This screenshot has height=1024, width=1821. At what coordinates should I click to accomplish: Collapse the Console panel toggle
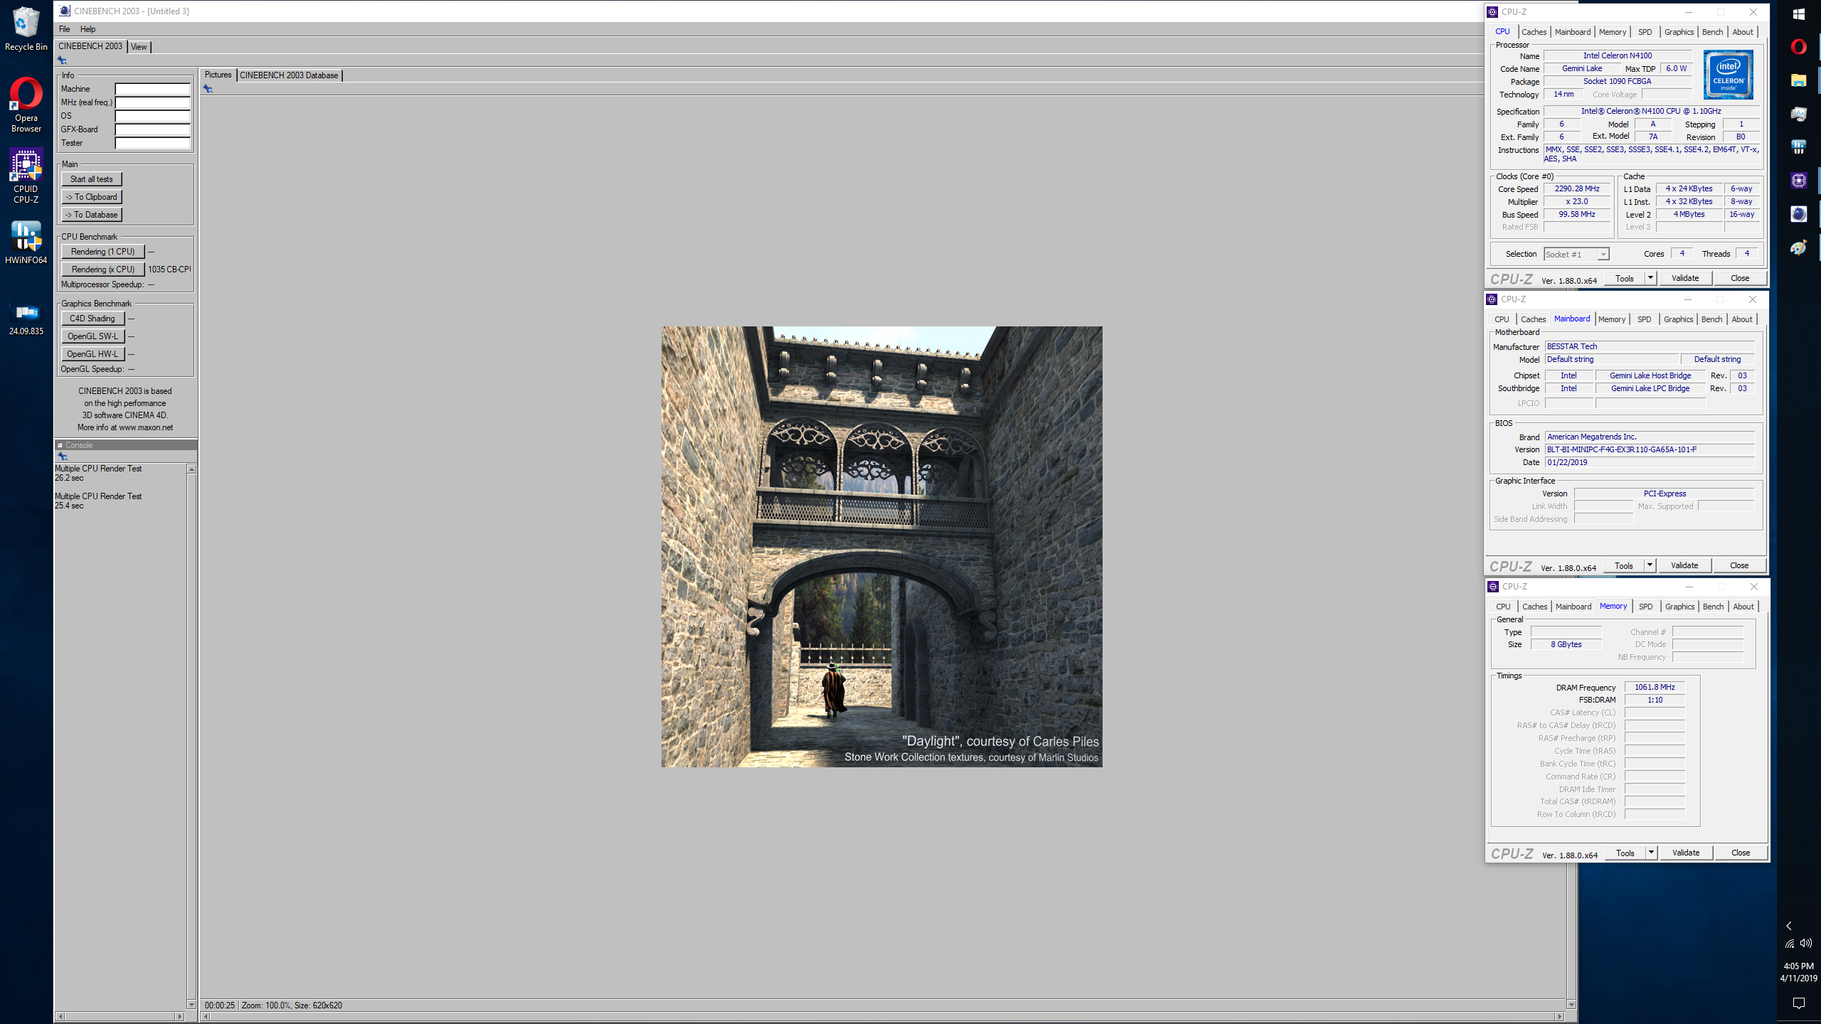coord(60,445)
